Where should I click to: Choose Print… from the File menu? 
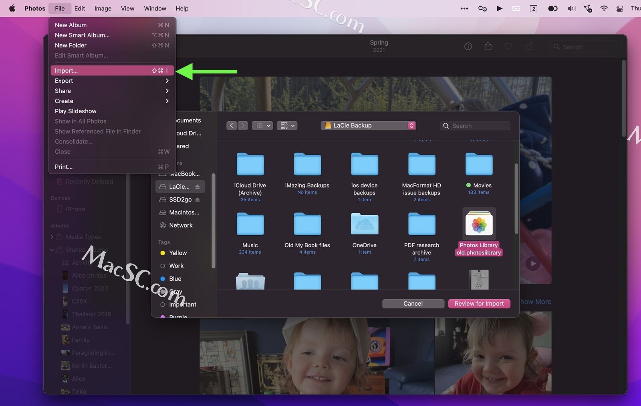(112, 167)
